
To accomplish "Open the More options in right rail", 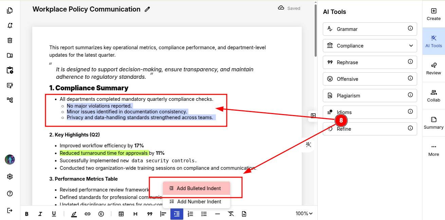I will 433,150.
